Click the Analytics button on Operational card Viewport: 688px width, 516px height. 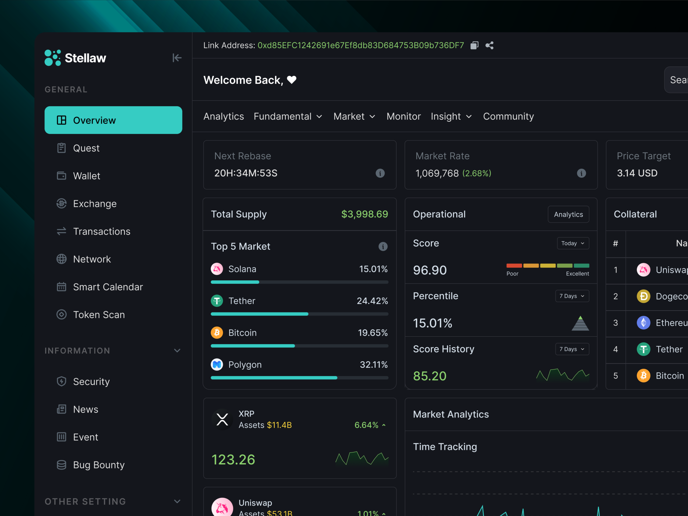(568, 214)
